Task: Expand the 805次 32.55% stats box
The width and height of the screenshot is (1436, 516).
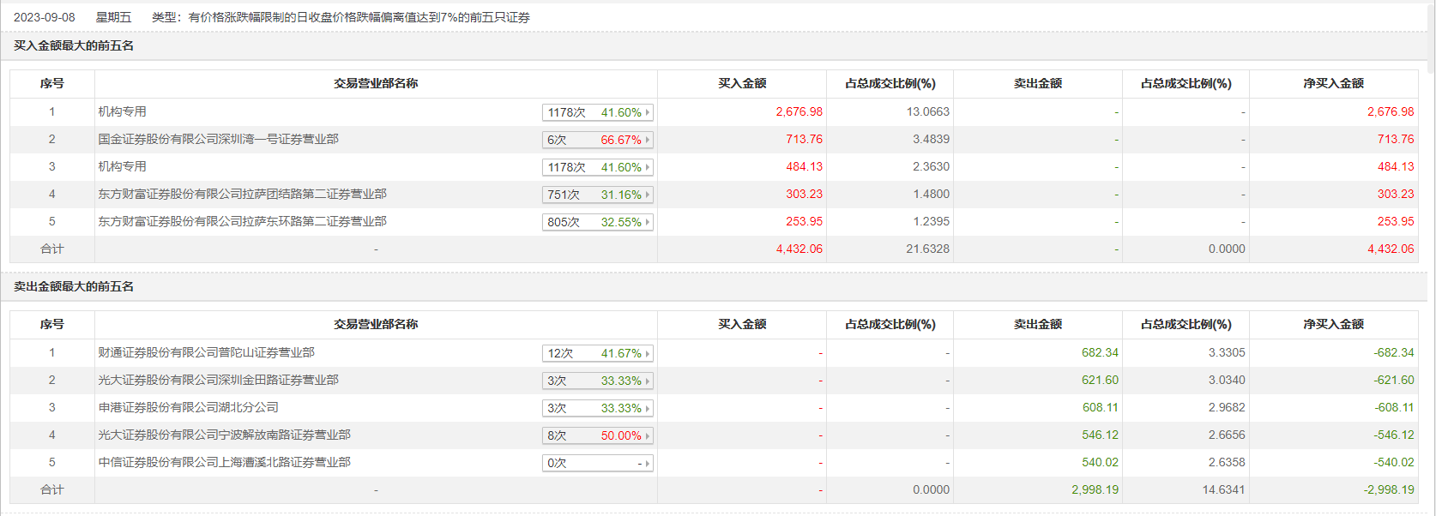Action: coord(597,222)
